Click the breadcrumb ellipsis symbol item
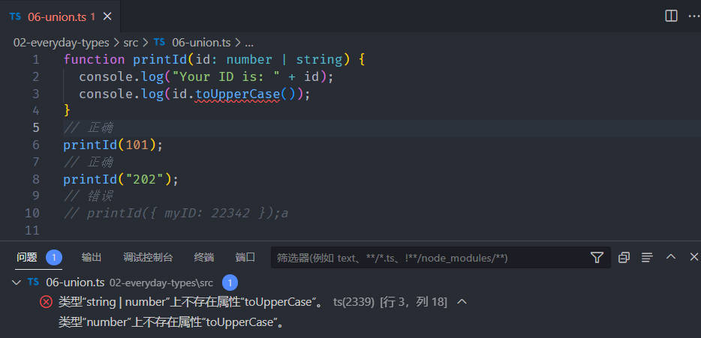701x338 pixels. pos(249,43)
